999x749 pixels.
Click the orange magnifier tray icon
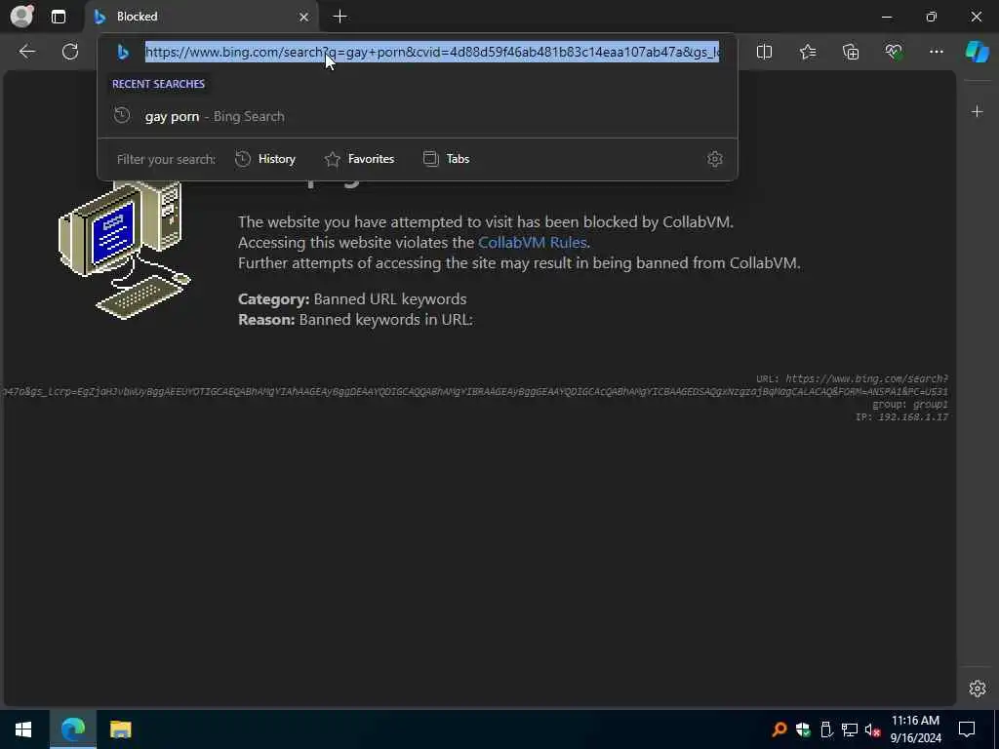tap(779, 729)
